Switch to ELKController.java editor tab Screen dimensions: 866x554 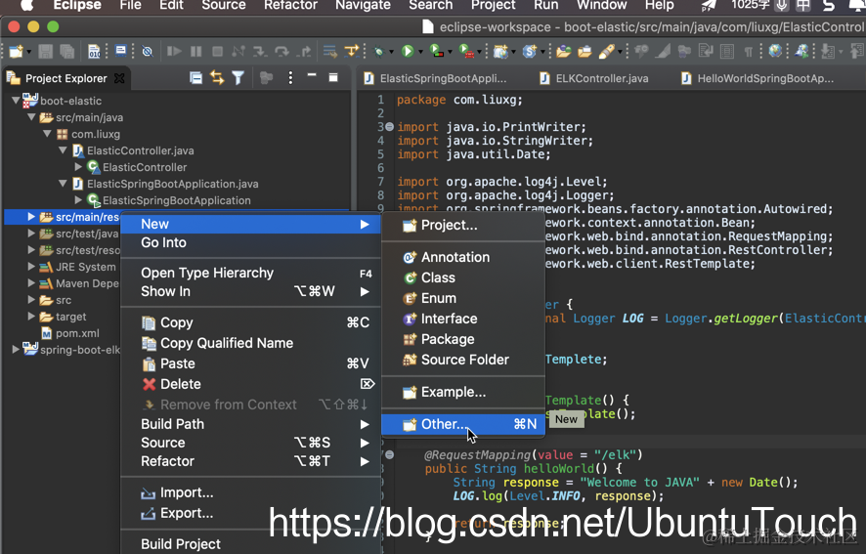click(x=593, y=78)
